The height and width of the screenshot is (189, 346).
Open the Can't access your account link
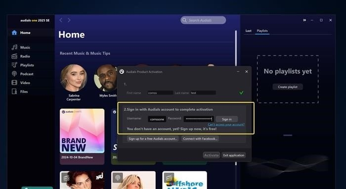point(226,125)
